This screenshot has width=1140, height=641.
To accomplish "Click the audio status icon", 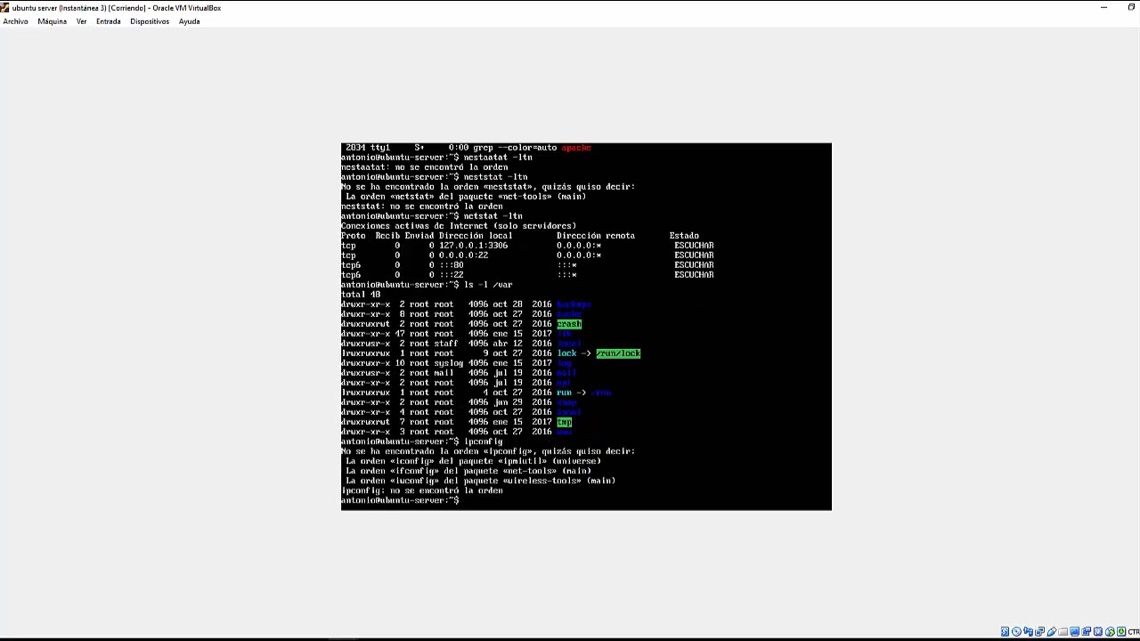I will point(1028,631).
